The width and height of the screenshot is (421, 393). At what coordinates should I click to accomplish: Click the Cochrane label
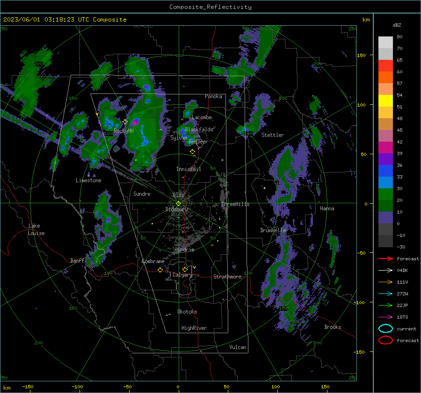pyautogui.click(x=153, y=261)
